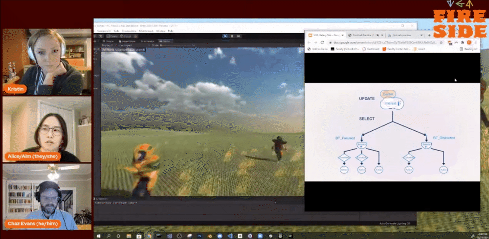
Task: Open a new browser tab
Action: pyautogui.click(x=429, y=35)
